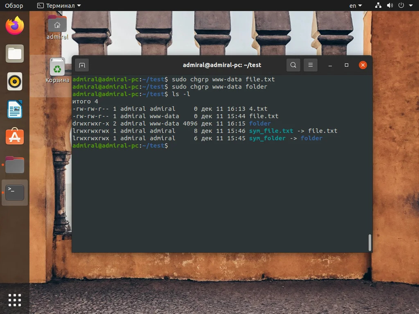Open the terminal hamburger menu
This screenshot has width=419, height=314.
click(310, 65)
